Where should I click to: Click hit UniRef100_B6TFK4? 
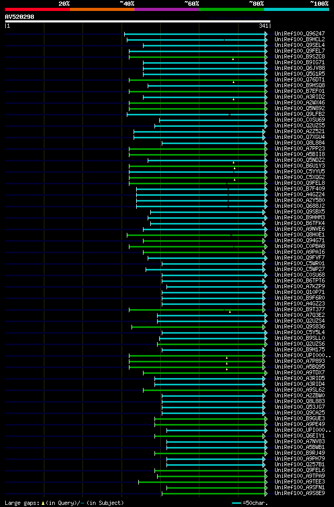pyautogui.click(x=300, y=223)
